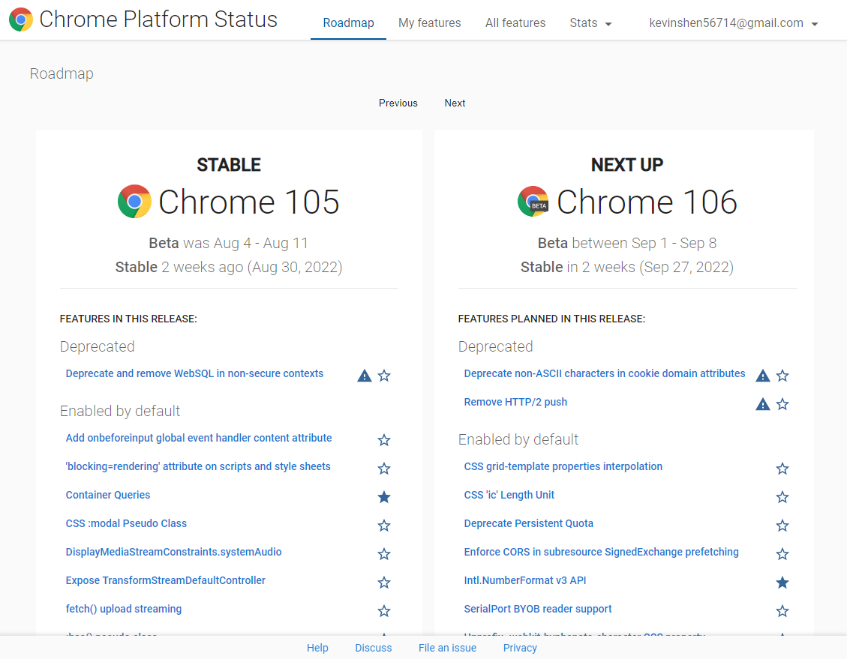847x659 pixels.
Task: Open the File an issue footer link
Action: click(x=447, y=648)
